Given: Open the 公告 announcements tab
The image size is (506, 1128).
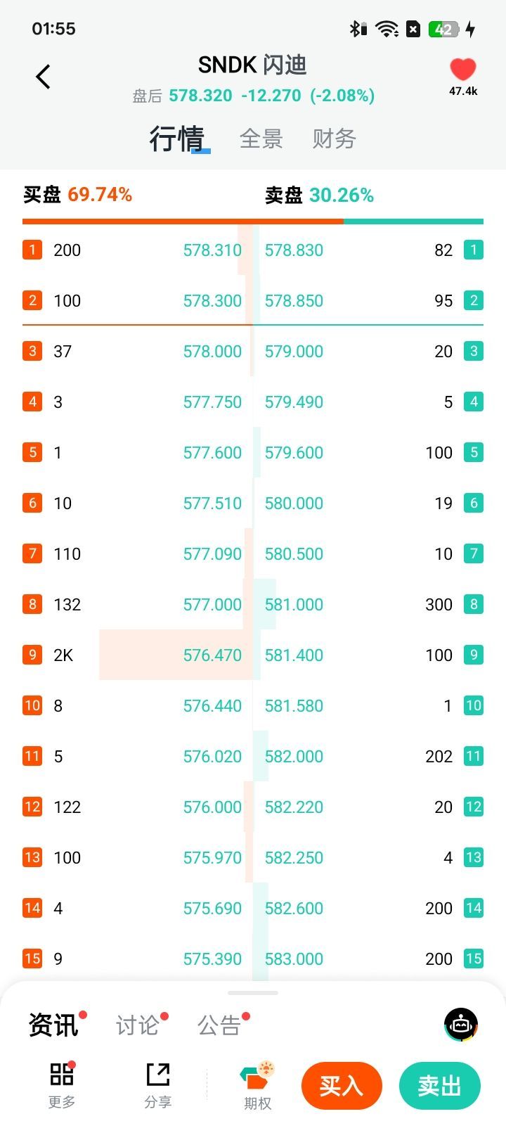Looking at the screenshot, I should pyautogui.click(x=219, y=1025).
